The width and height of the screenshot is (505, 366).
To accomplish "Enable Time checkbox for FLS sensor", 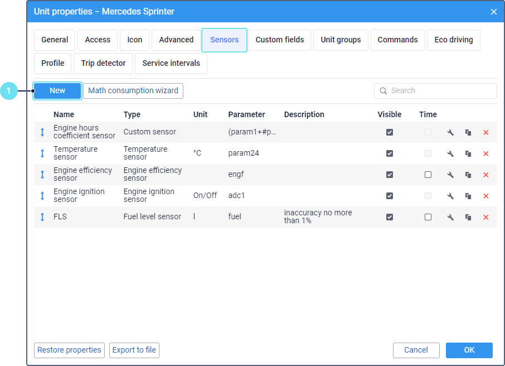I will 428,217.
